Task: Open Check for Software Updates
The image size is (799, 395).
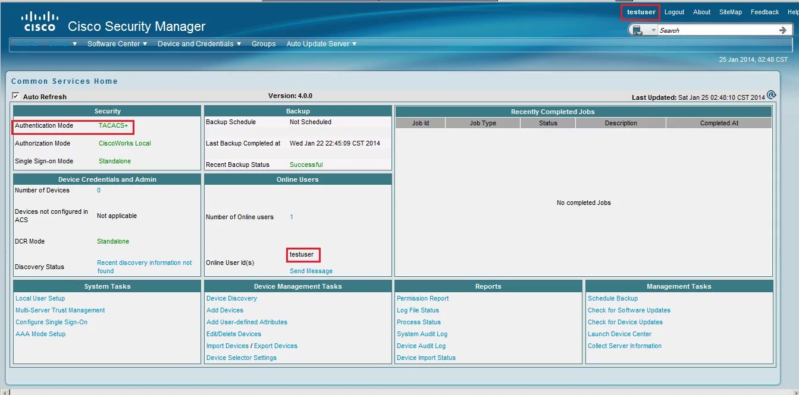Action: point(629,310)
